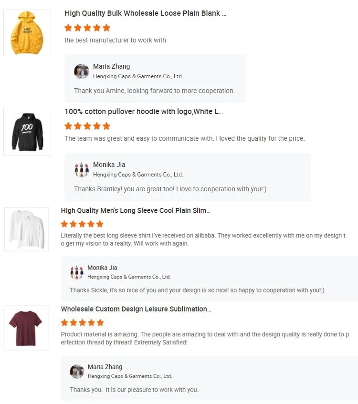Screen dimensions: 358x404
Task: Click the Monika Jia name in hoodie reply
Action: 110,165
